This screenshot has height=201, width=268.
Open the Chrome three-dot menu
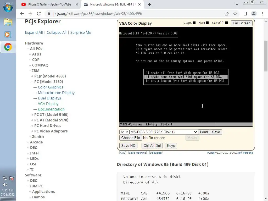coord(262,14)
